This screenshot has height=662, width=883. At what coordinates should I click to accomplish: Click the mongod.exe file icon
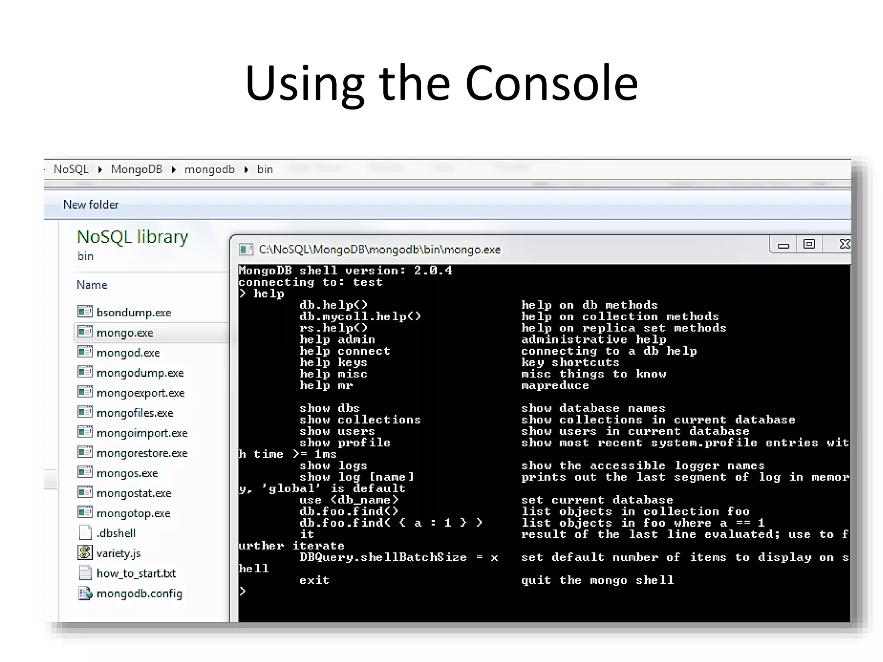(85, 352)
